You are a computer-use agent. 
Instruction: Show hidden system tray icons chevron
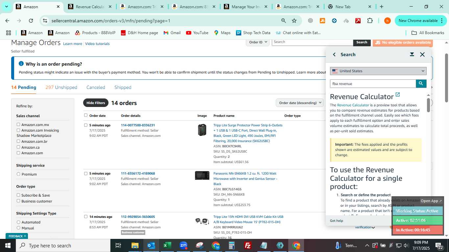point(367,245)
